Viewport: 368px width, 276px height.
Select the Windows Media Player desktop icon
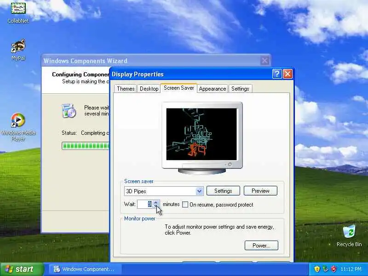[x=18, y=127]
